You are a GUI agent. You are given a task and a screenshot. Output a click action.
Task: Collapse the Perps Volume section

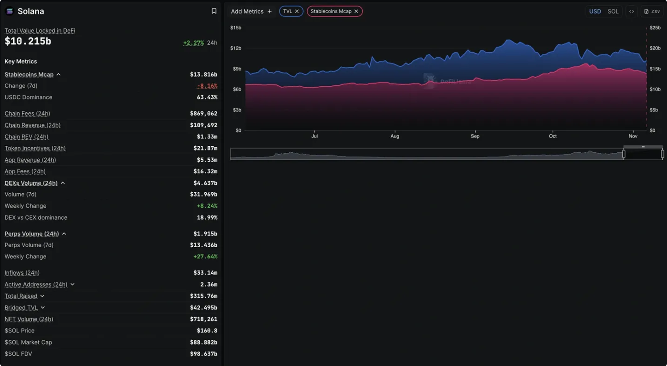64,233
